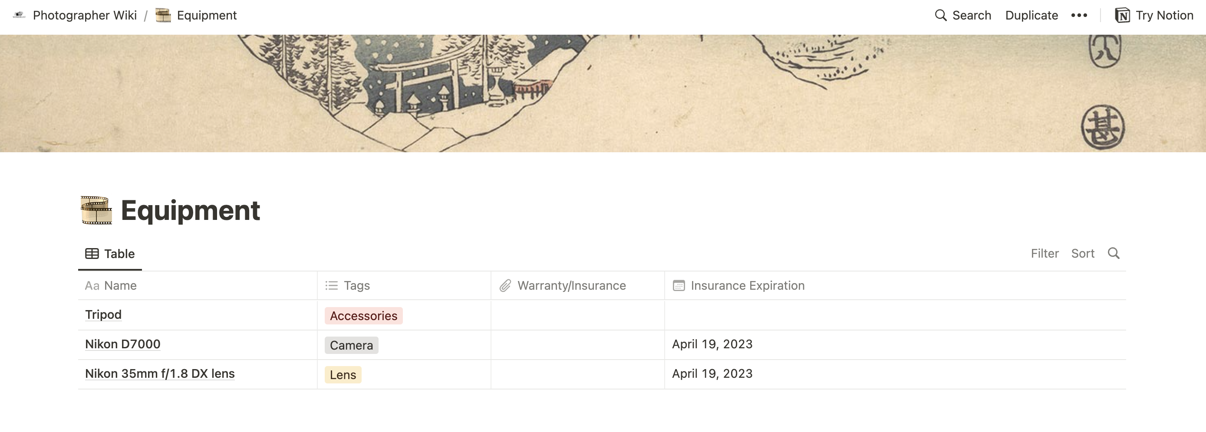Viewport: 1206px width, 432px height.
Task: Click the large film page icon beside title
Action: click(96, 210)
